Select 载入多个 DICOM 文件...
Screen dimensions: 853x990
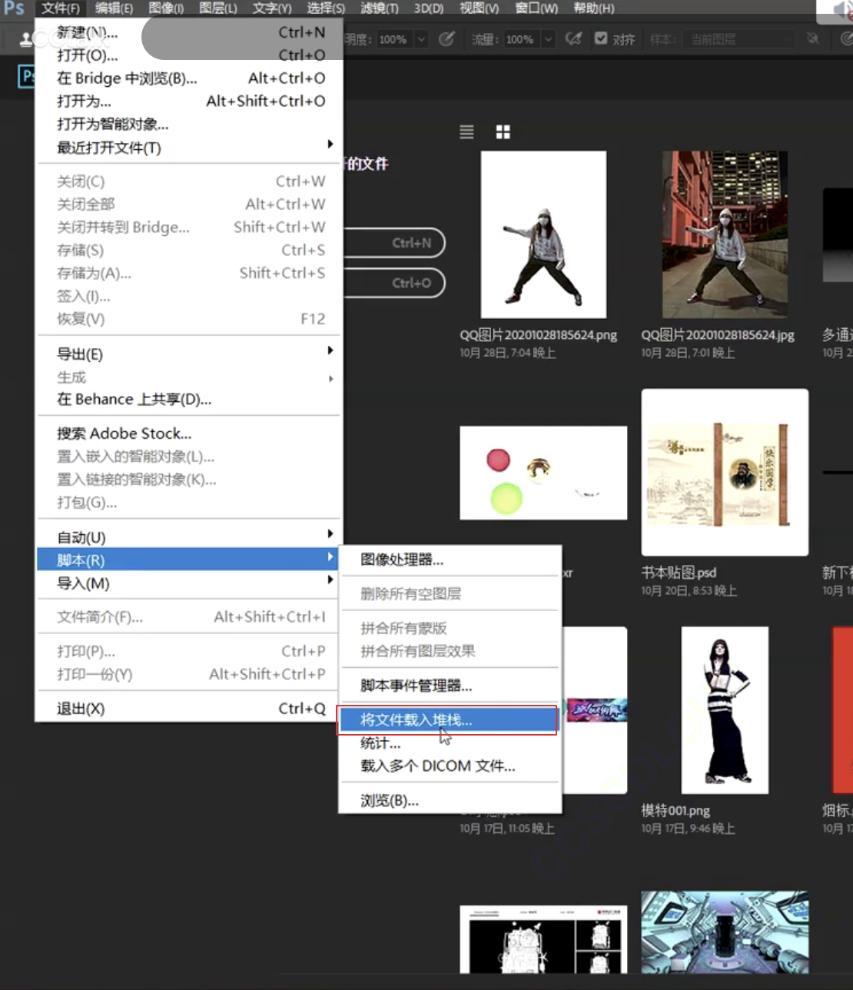(450, 766)
